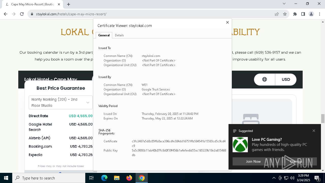Close the Suggested notification with X
This screenshot has height=183, width=325.
point(314,131)
